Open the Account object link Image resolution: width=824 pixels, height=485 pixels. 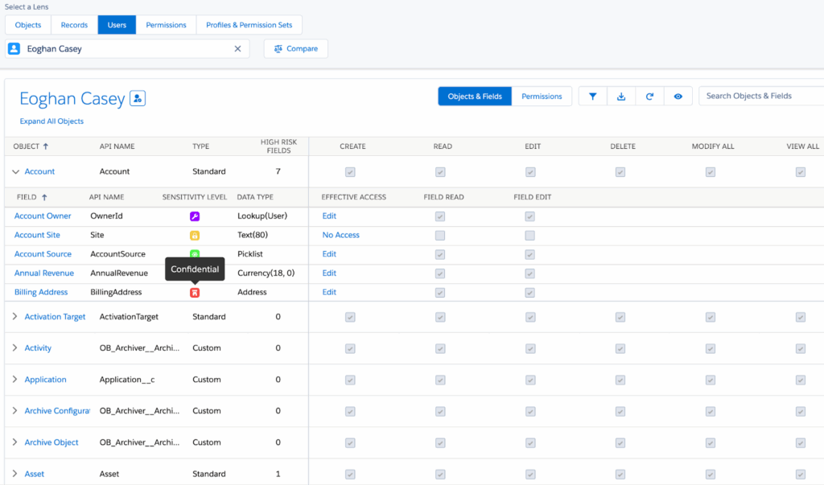39,171
